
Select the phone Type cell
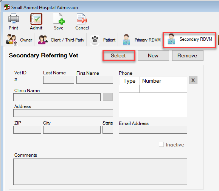(x=129, y=89)
